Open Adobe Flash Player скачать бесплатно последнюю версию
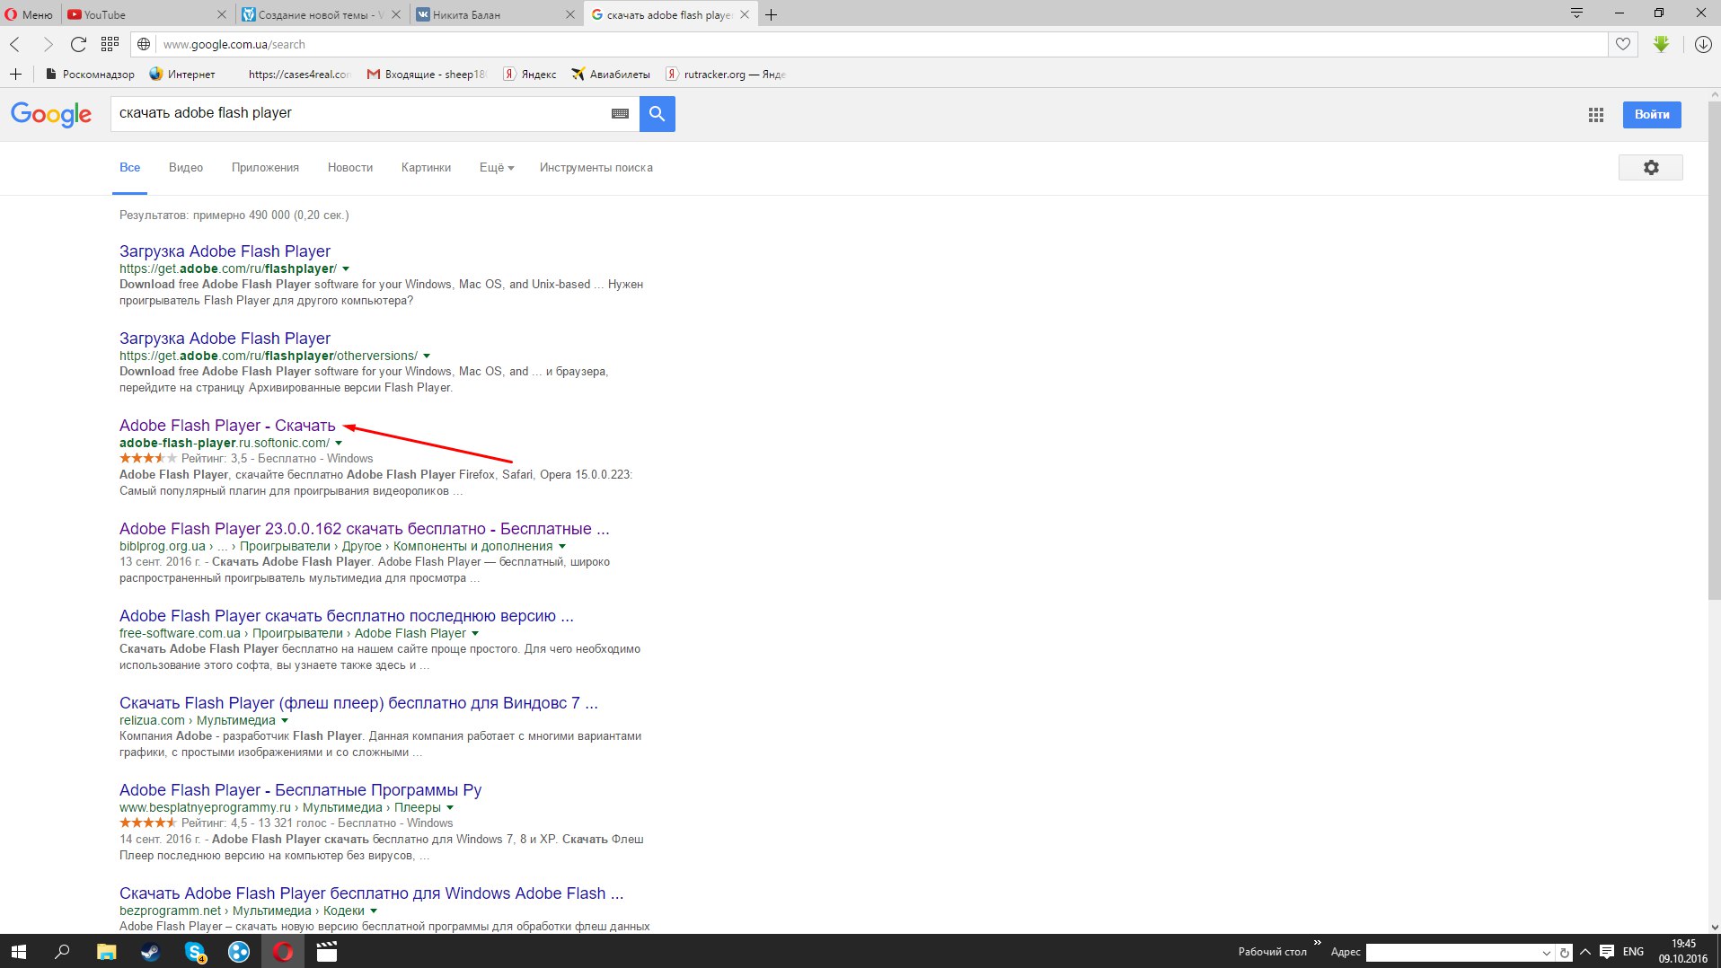This screenshot has height=968, width=1721. click(347, 616)
